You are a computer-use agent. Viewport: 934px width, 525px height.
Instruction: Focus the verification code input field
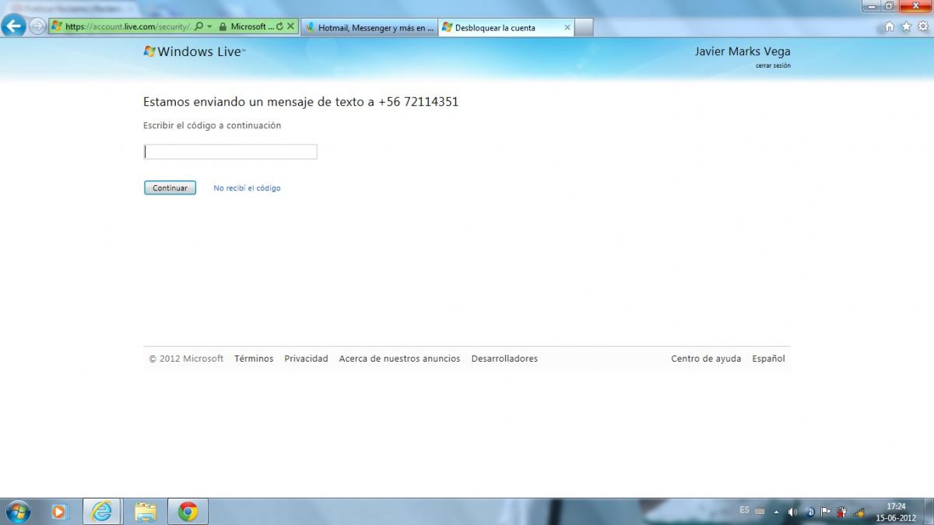(230, 152)
